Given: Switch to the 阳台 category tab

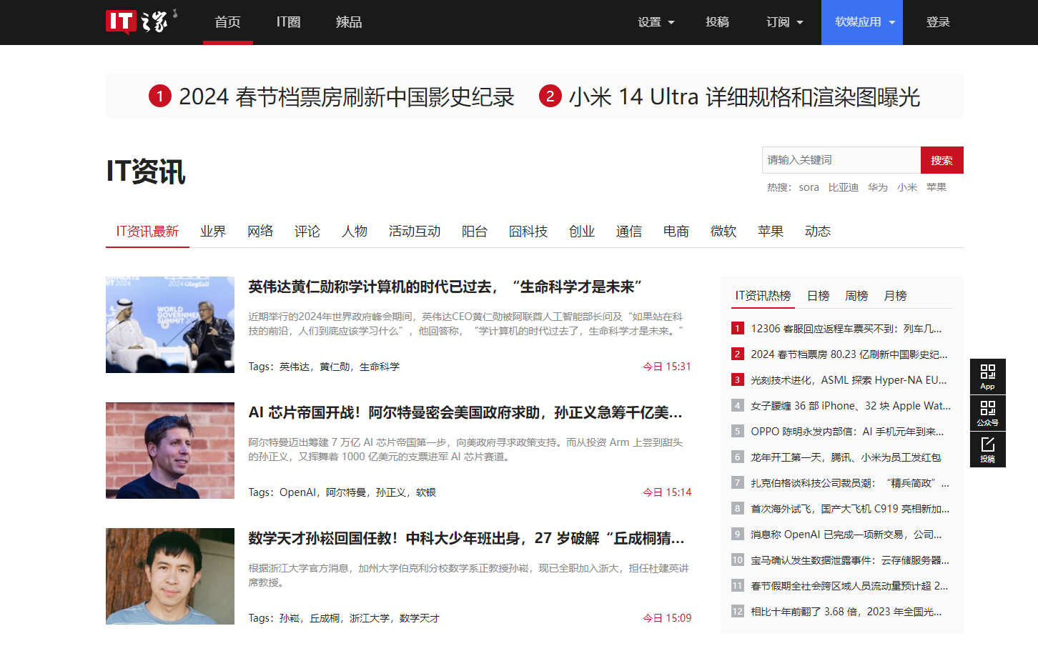Looking at the screenshot, I should click(475, 232).
